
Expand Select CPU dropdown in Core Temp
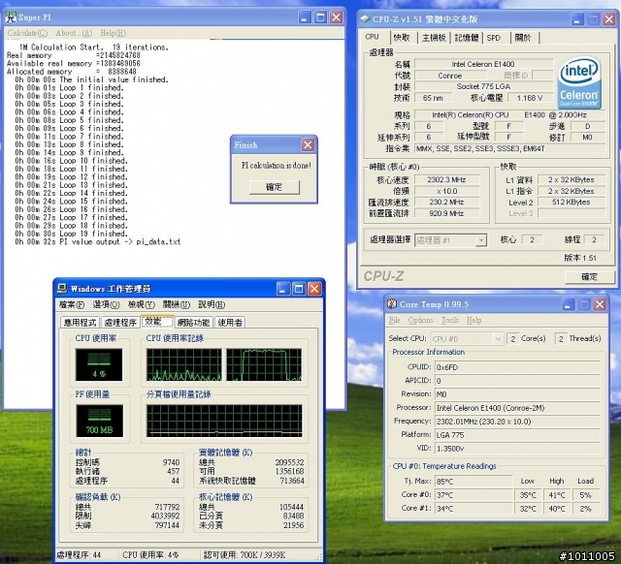point(498,339)
